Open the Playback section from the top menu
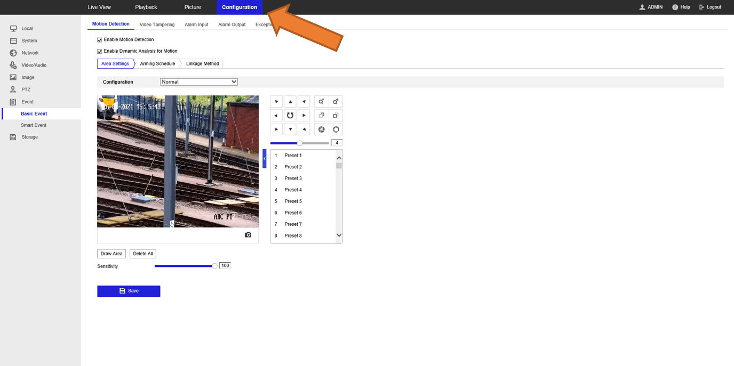This screenshot has width=734, height=366. click(x=146, y=7)
